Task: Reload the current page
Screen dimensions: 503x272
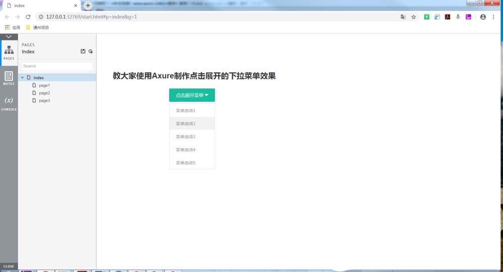Action: pyautogui.click(x=28, y=17)
